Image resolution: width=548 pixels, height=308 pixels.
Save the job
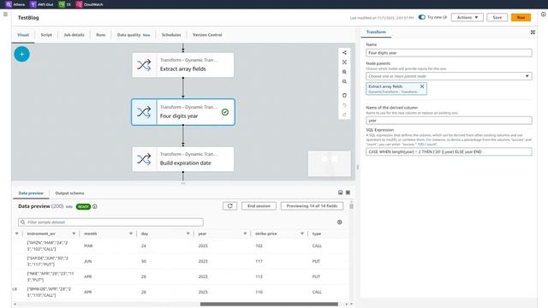(497, 17)
